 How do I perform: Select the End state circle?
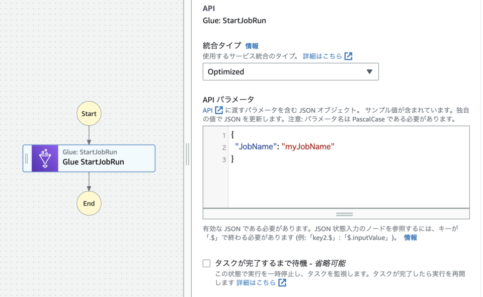click(89, 203)
